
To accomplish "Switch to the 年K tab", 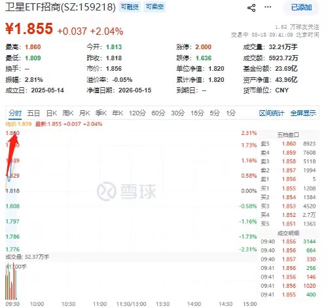I will click(117, 113).
